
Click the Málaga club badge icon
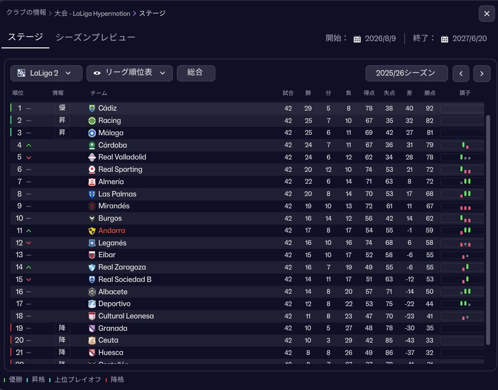[x=92, y=133]
